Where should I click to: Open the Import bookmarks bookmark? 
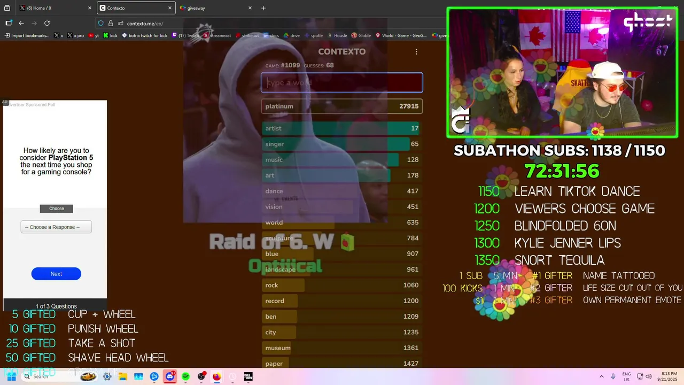(27, 36)
